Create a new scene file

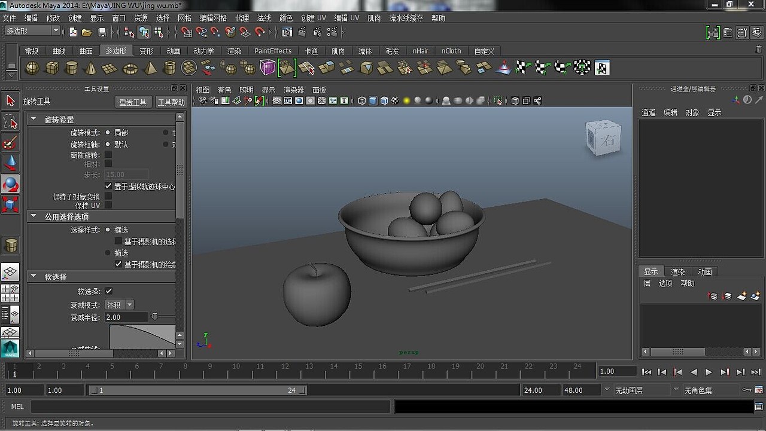click(73, 32)
